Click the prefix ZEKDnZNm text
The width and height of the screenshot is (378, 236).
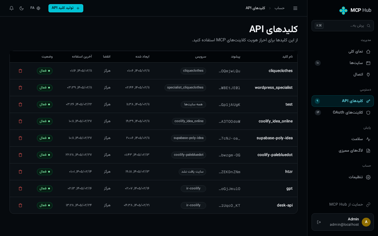click(229, 172)
